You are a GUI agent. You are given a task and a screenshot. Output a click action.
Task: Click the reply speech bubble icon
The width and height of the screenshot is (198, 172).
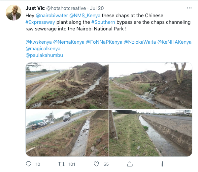coord(28,164)
